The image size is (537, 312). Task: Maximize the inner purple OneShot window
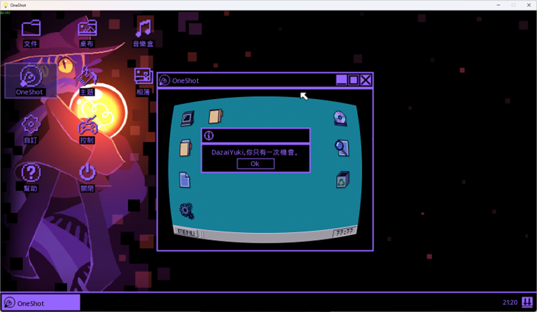[353, 80]
